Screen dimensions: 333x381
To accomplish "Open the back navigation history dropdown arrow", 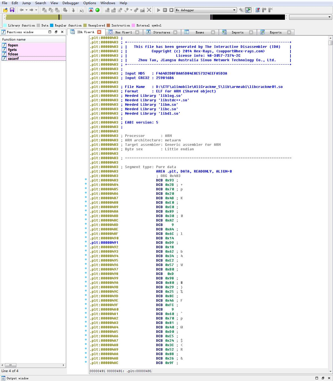I will (x=26, y=10).
